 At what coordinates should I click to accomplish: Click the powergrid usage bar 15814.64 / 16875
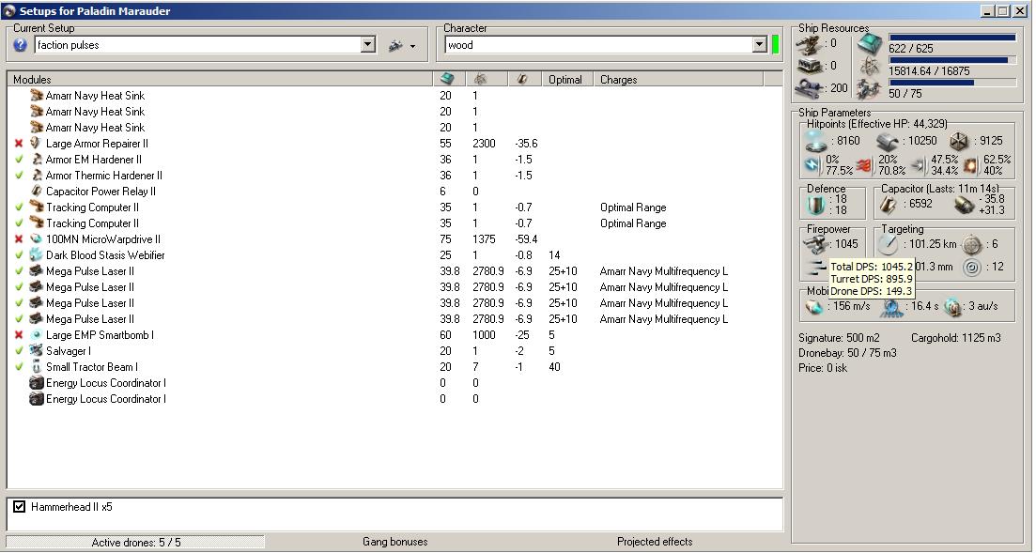click(952, 60)
